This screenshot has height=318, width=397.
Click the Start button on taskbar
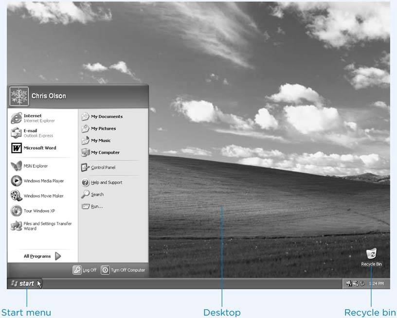pyautogui.click(x=23, y=283)
